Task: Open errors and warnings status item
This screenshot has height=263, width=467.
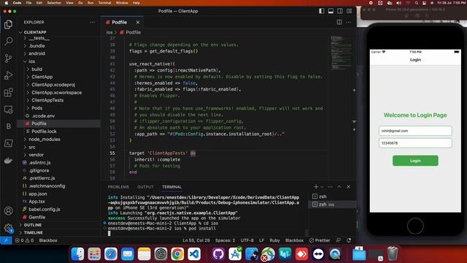Action: tap(24, 240)
